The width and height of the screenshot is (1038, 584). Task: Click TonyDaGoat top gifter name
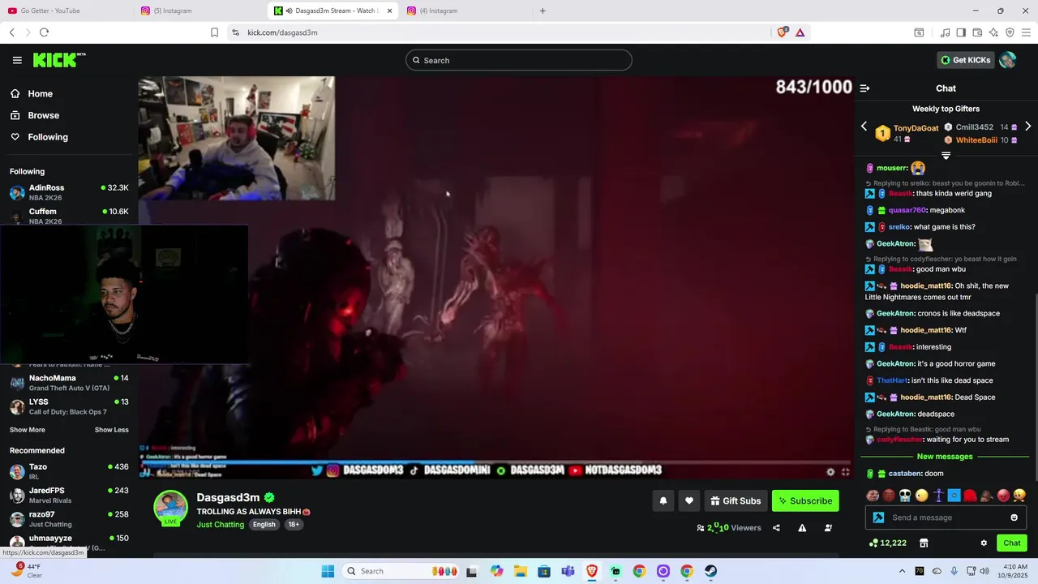click(916, 128)
